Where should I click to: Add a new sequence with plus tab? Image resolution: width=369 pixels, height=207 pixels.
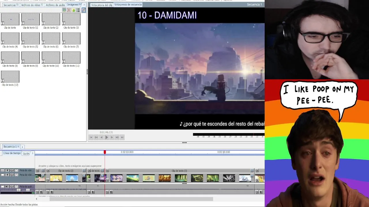coord(22,147)
